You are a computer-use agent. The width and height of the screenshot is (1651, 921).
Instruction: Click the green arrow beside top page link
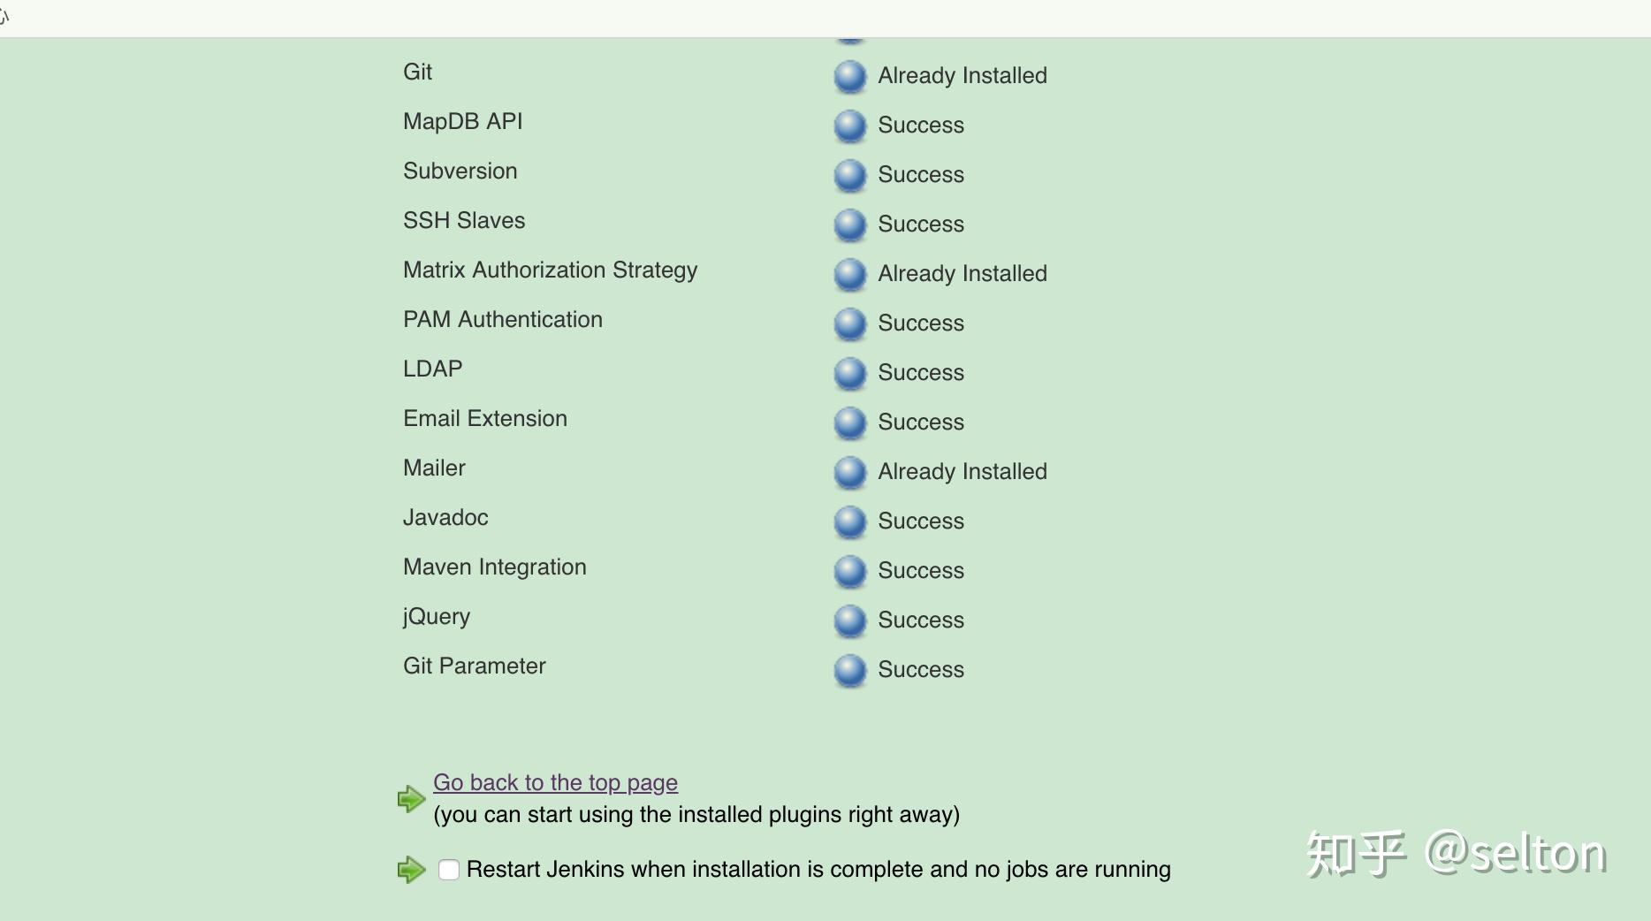coord(411,799)
